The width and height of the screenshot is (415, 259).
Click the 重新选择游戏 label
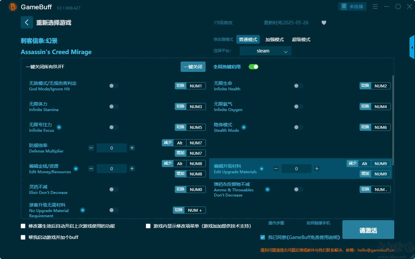54,23
